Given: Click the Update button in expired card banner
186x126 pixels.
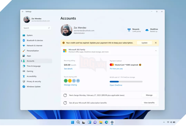Looking at the screenshot, I should [x=144, y=43].
